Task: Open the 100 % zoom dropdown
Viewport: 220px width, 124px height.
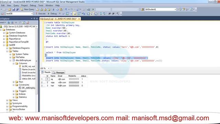Action: (x=48, y=68)
